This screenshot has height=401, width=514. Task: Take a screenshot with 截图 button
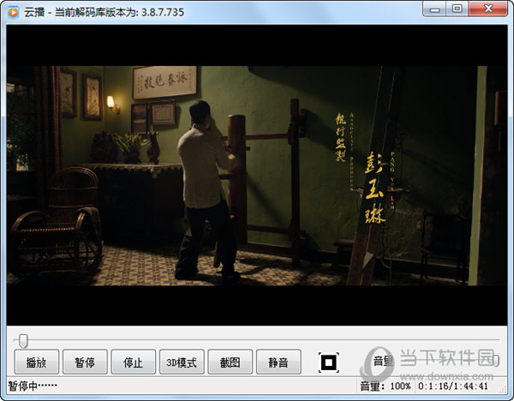click(x=230, y=362)
